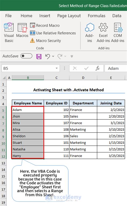Open the Formulas tab

96,16
